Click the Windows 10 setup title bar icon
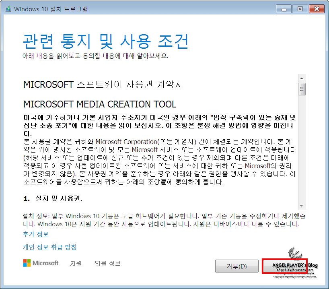This screenshot has height=289, width=329. 8,9
